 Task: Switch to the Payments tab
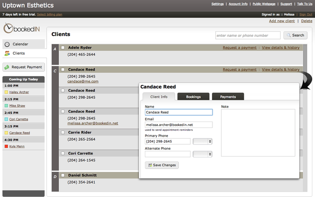(227, 97)
